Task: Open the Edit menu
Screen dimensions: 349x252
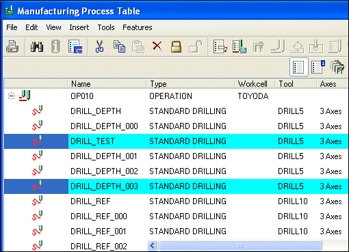Action: tap(31, 27)
